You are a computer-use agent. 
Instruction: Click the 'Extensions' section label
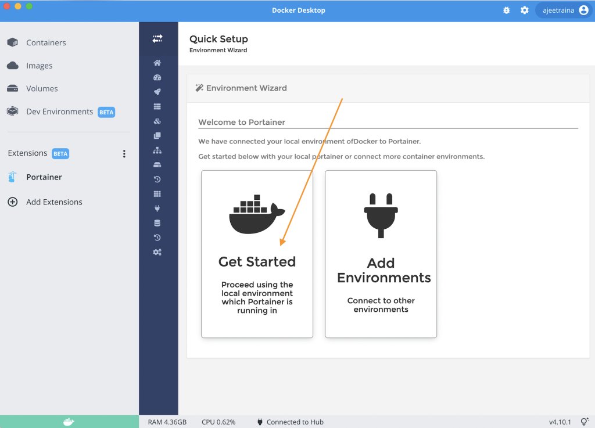click(27, 153)
